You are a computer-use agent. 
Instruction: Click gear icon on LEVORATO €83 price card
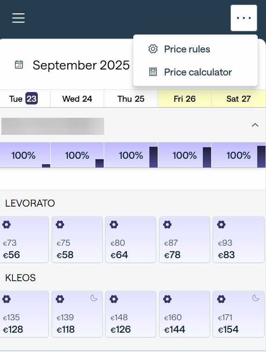pos(221,225)
